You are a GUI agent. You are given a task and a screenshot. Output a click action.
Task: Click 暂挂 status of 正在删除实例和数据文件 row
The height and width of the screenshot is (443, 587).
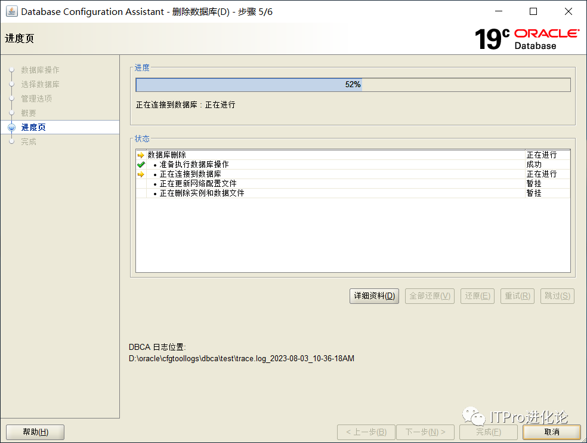[x=534, y=193]
